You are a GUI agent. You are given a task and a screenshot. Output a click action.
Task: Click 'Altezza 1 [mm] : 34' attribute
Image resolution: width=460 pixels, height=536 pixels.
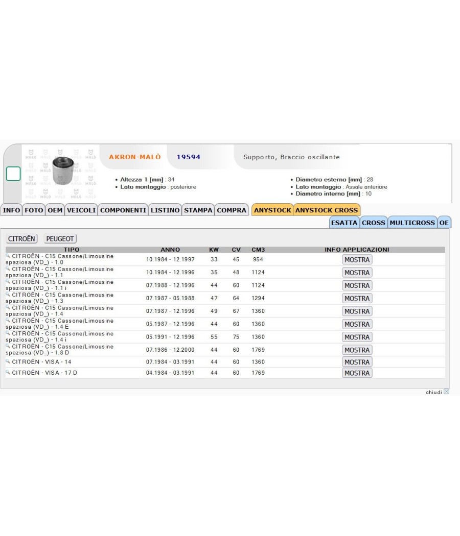point(147,179)
